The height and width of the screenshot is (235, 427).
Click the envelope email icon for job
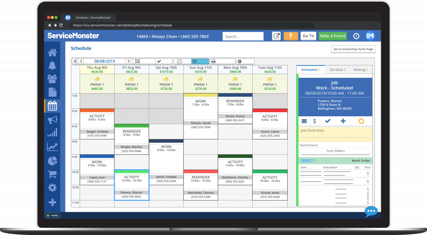coord(304,121)
